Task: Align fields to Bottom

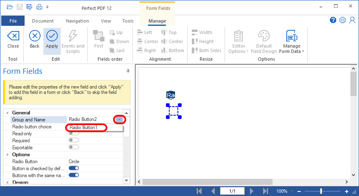Action: 173,50
